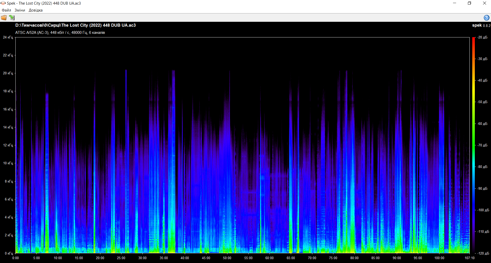
Task: Click the Spek app icon in title bar
Action: click(x=3, y=3)
